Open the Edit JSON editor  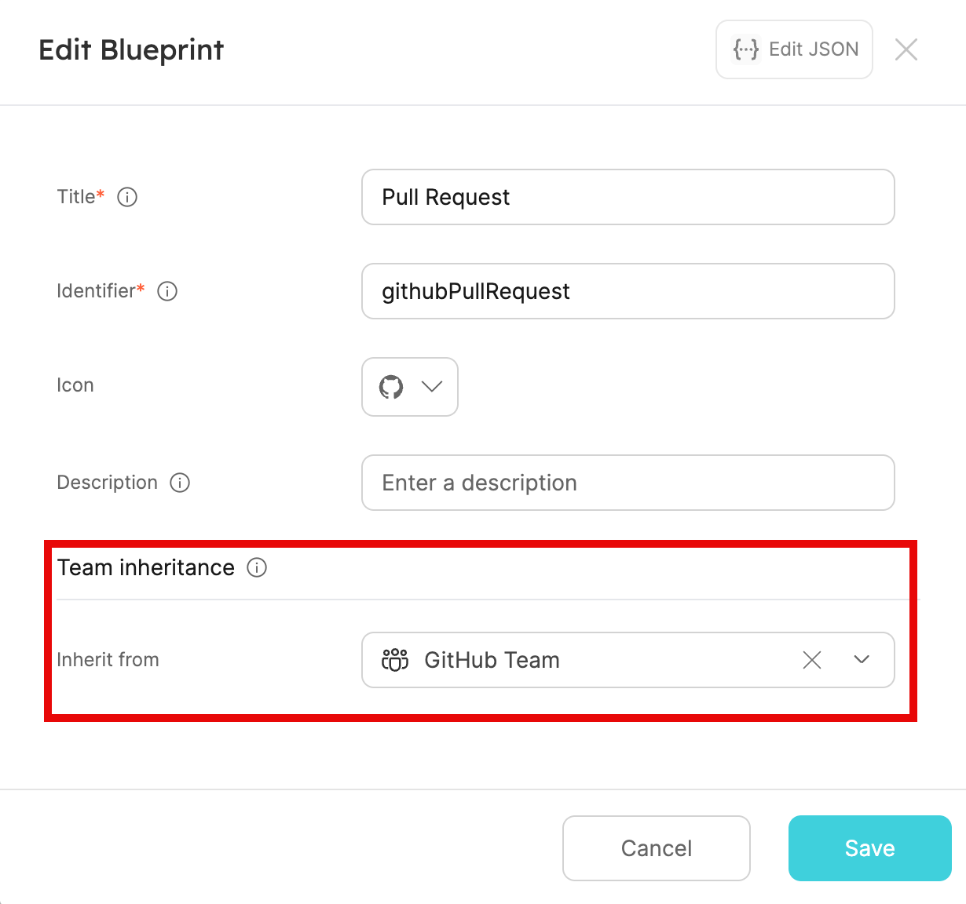pyautogui.click(x=794, y=49)
